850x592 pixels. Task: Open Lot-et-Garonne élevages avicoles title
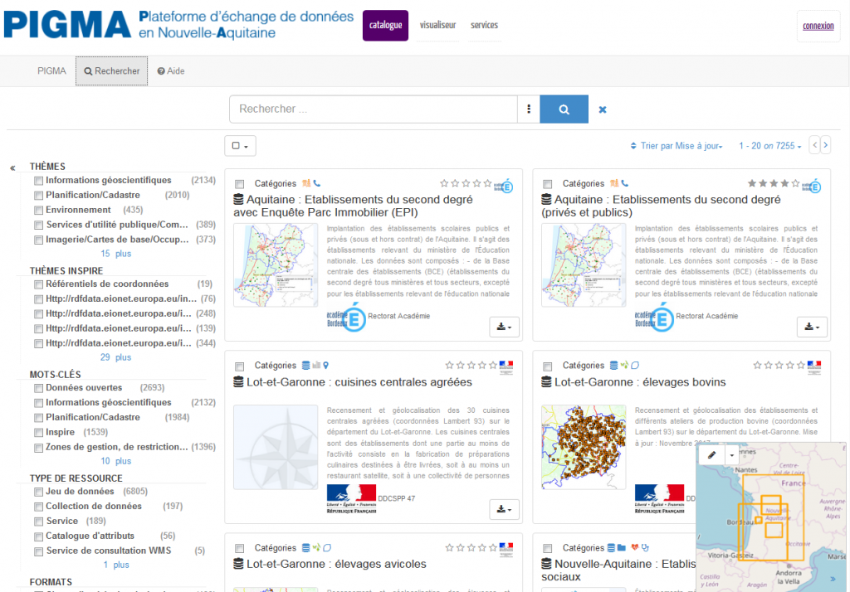point(336,564)
